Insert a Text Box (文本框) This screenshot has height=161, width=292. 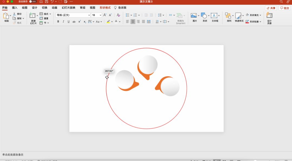(214, 16)
